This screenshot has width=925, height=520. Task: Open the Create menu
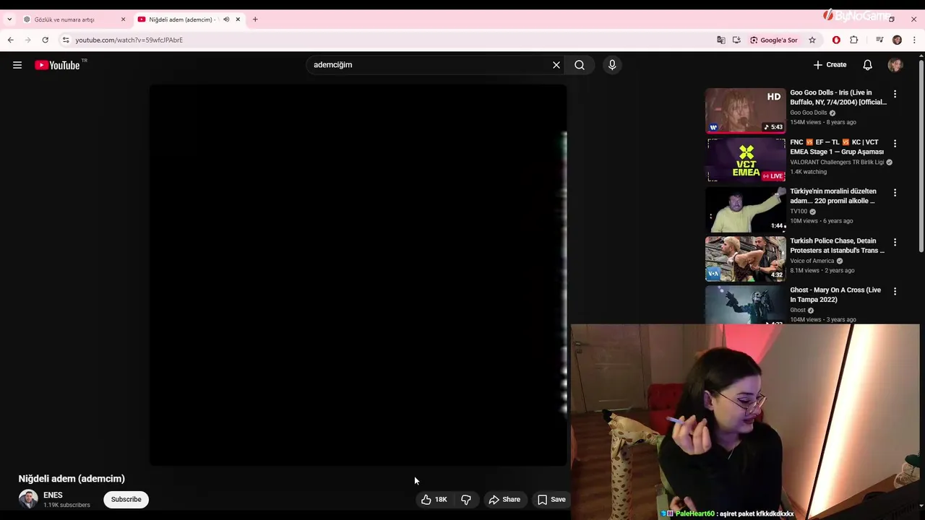(x=830, y=65)
